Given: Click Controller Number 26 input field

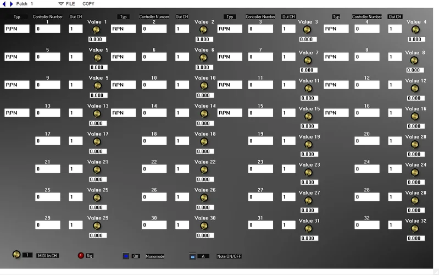Looking at the screenshot, I should 154,197.
